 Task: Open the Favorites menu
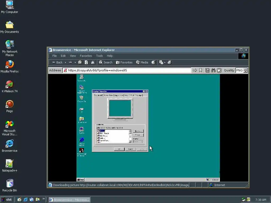(x=86, y=56)
